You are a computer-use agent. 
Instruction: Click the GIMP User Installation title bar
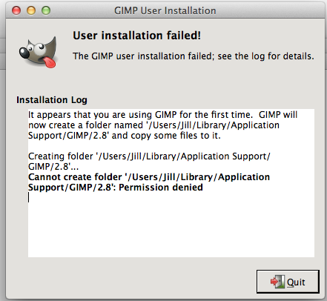165,11
